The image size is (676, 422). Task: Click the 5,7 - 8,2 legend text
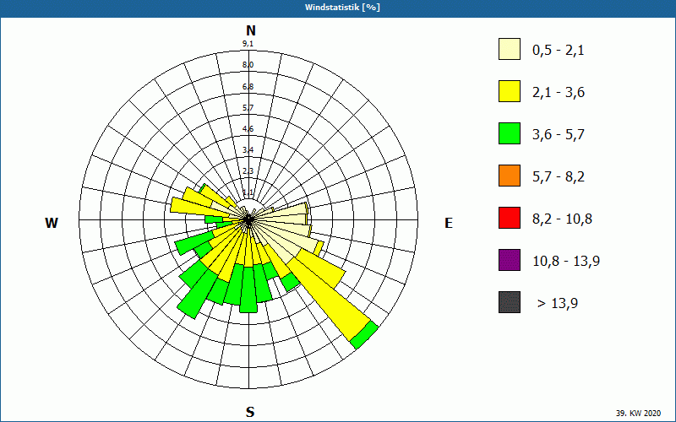pyautogui.click(x=559, y=177)
